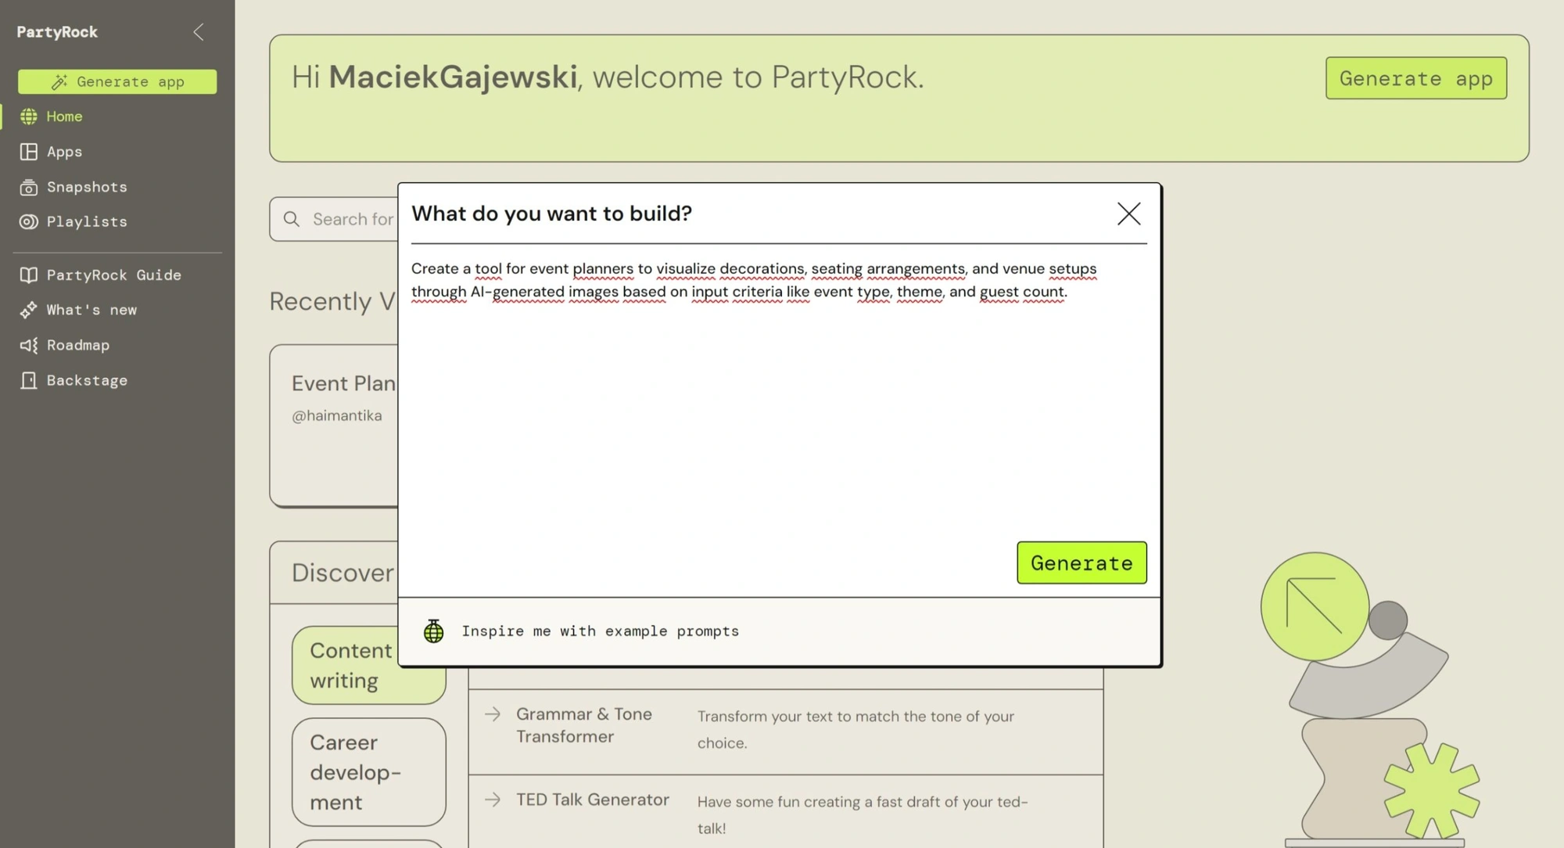Select Roadmap in the sidebar

78,346
